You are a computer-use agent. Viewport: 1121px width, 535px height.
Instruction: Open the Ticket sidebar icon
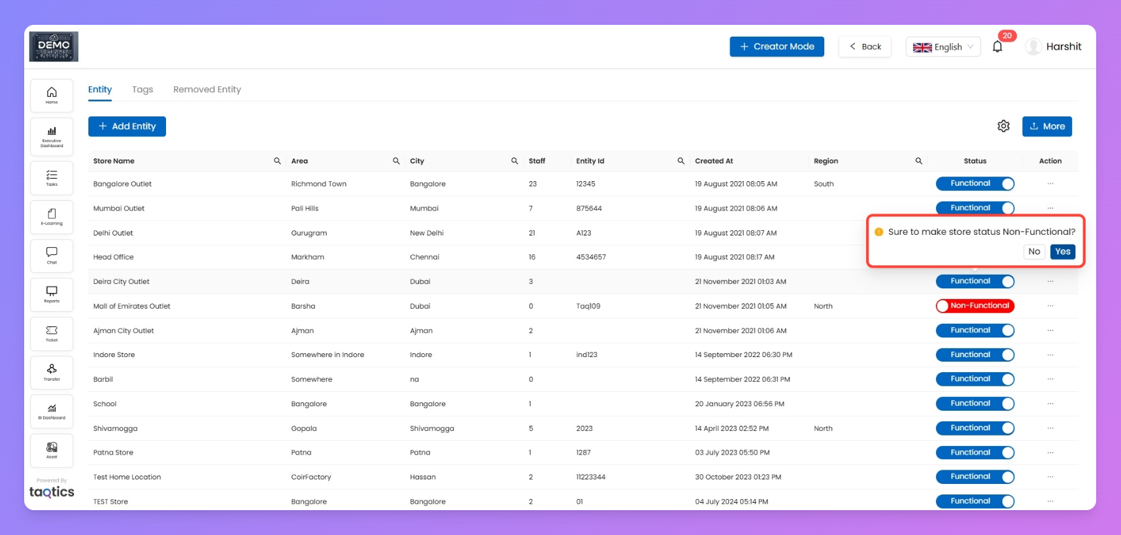tap(52, 334)
